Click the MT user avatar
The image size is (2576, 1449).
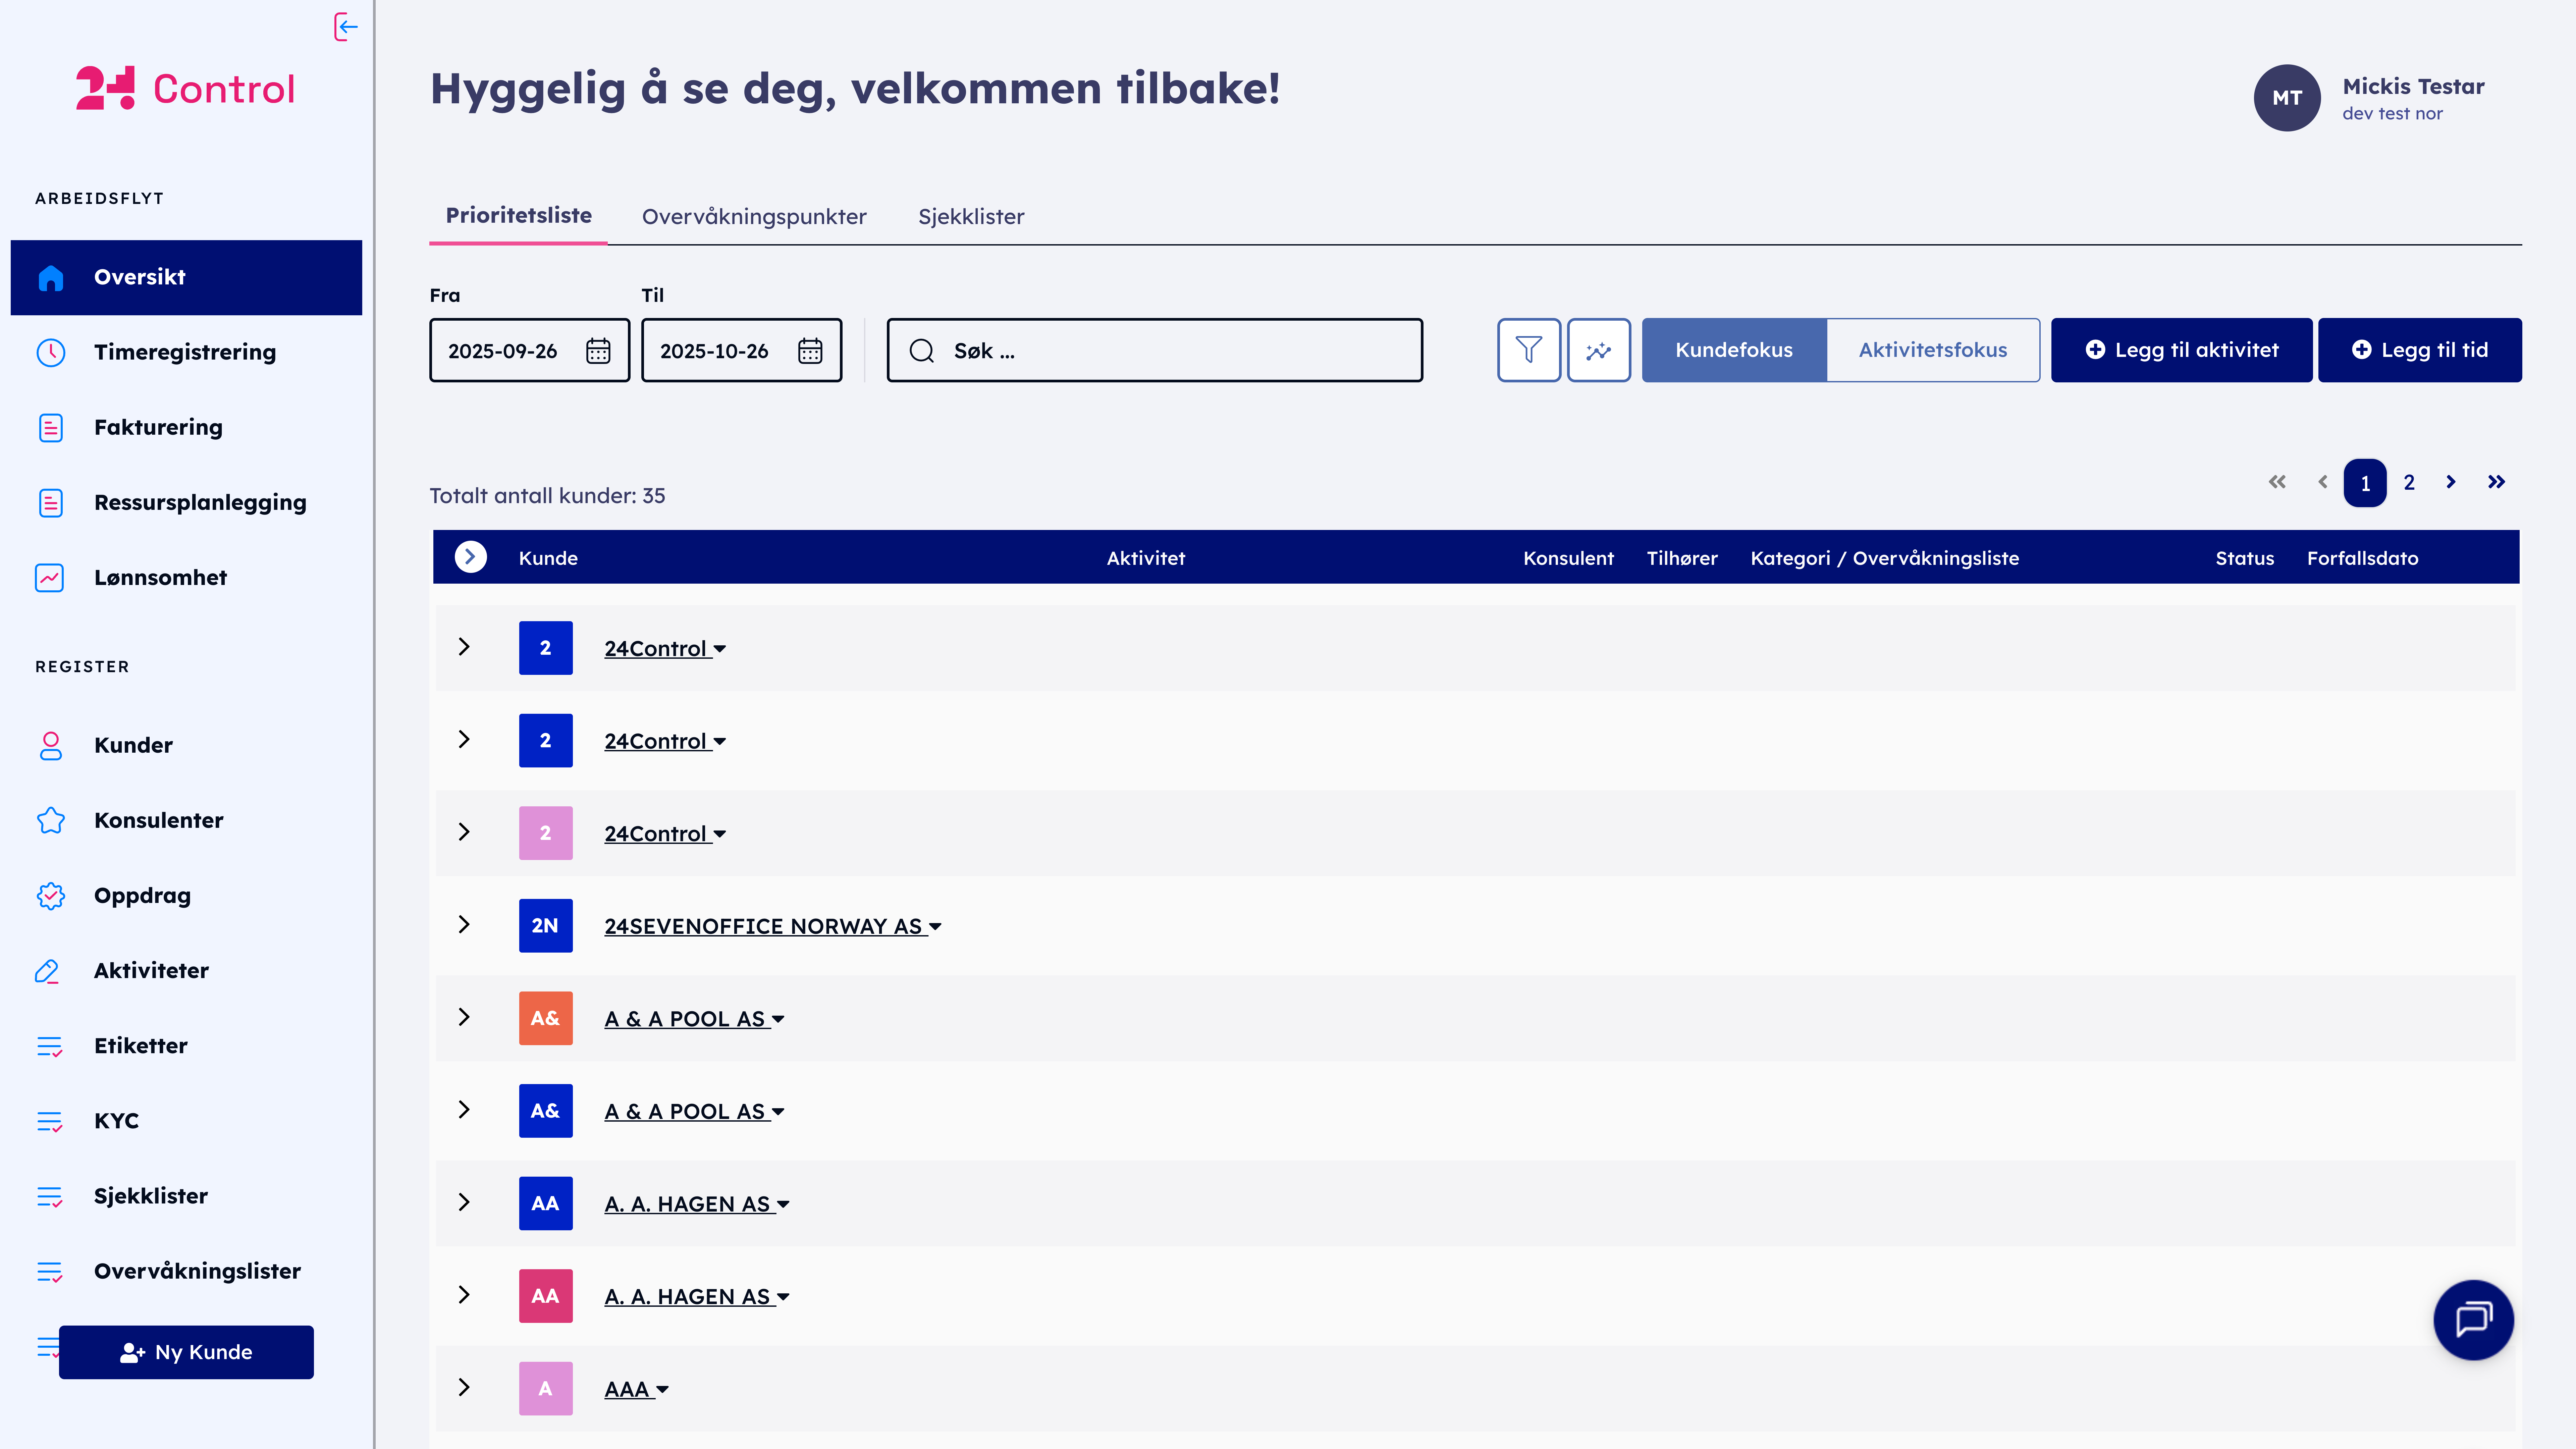click(x=2287, y=98)
